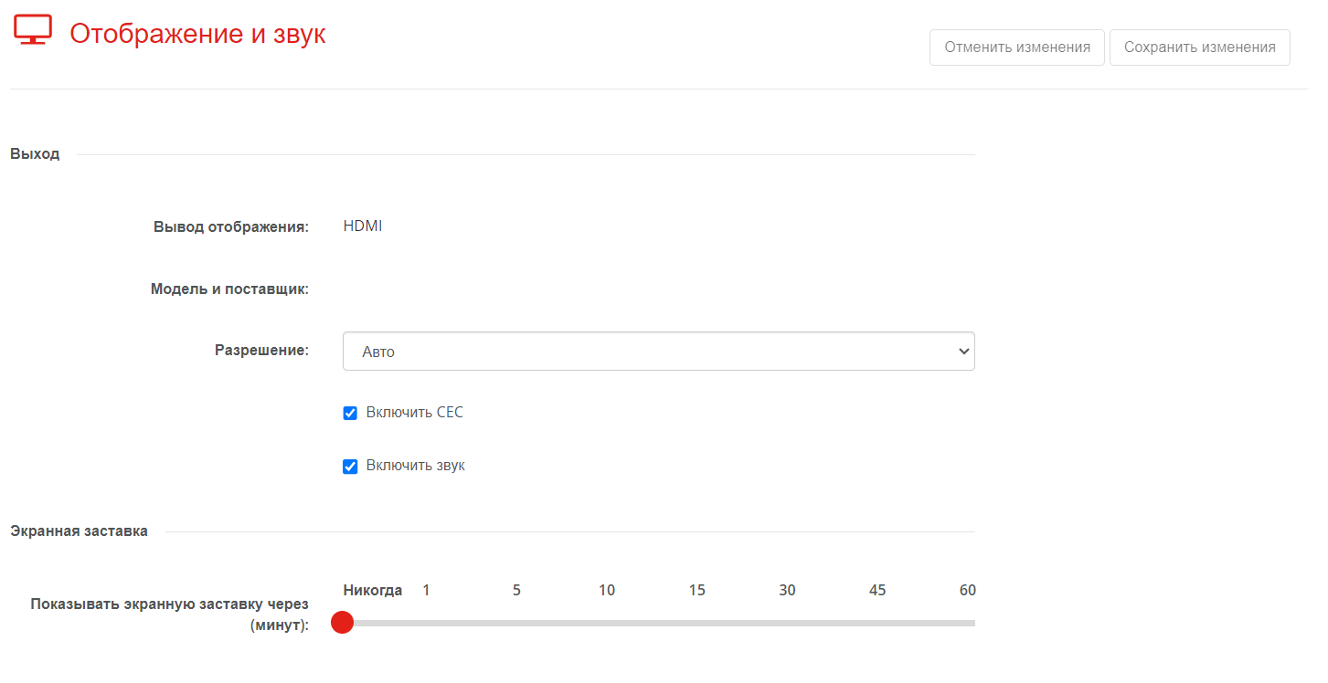Click the "Отображение и звук" page title
The width and height of the screenshot is (1328, 683).
coord(197,33)
